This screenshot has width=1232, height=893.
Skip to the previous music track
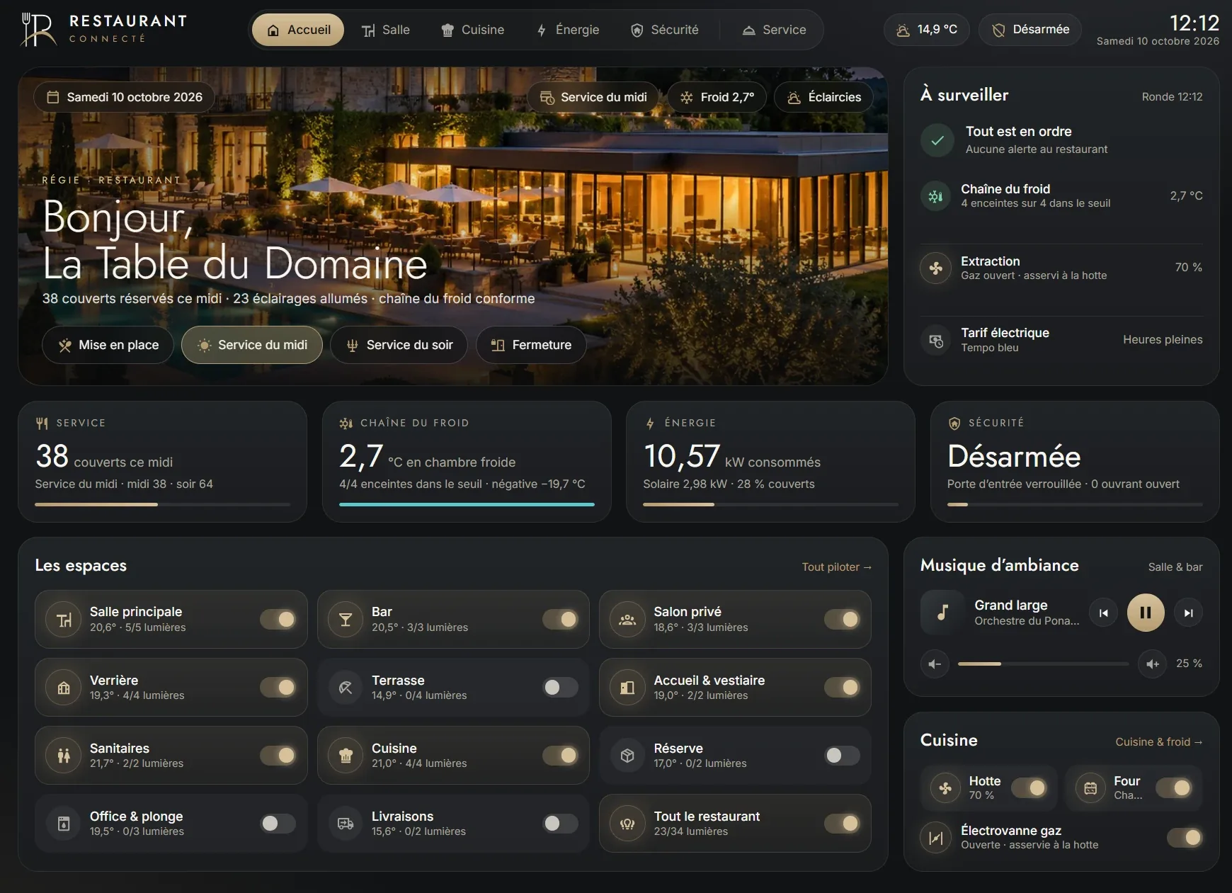1103,613
